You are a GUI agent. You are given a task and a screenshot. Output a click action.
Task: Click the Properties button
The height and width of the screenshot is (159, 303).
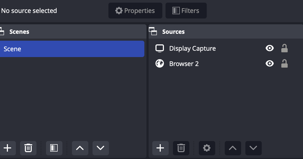[x=135, y=11]
